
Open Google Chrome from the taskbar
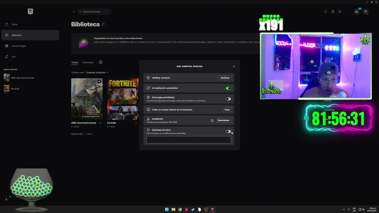pos(180,209)
